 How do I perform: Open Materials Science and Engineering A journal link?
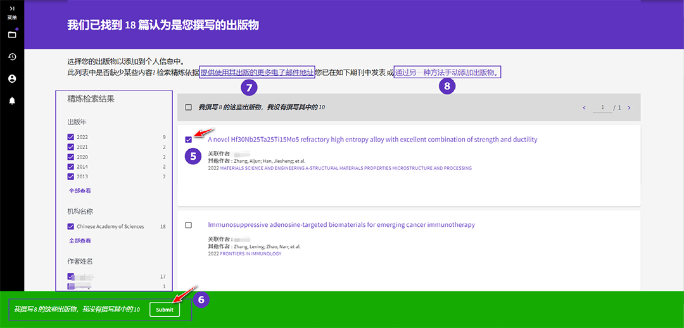[346, 168]
